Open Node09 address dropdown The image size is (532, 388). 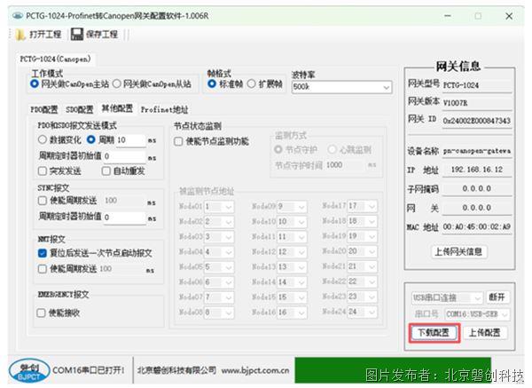pos(292,206)
